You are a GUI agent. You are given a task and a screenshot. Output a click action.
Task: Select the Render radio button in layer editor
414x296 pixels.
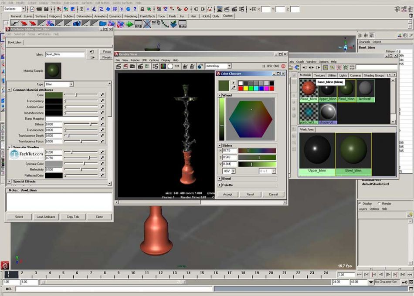pyautogui.click(x=379, y=203)
